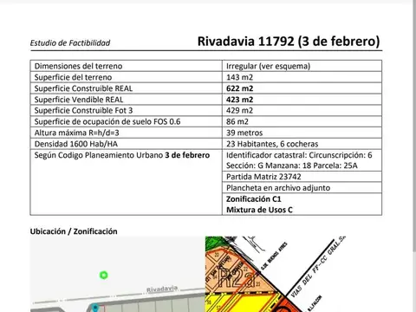
Task: Select the 'Irregular (ver esquema)' value
Action: pos(268,66)
